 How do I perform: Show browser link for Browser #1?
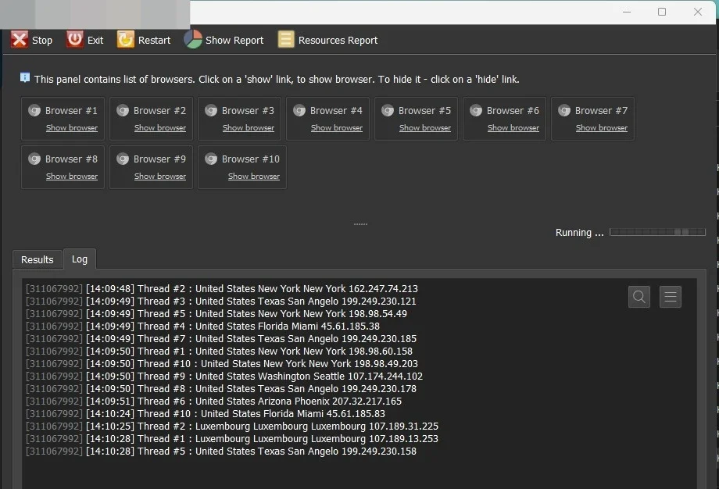coord(72,128)
